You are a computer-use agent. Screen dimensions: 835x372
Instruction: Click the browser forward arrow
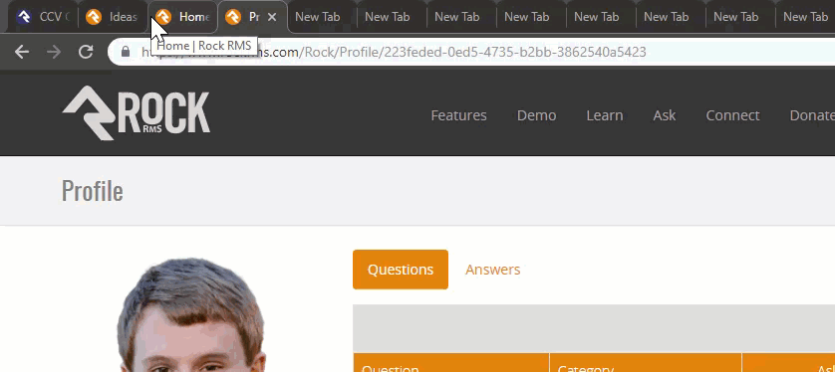(54, 52)
